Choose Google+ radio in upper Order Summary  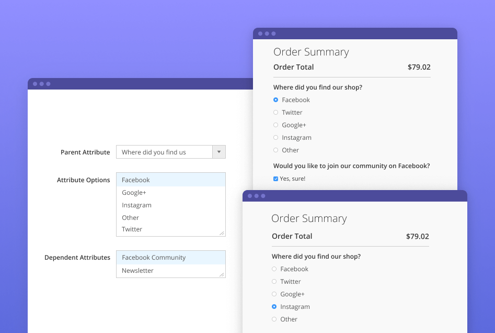tap(275, 125)
